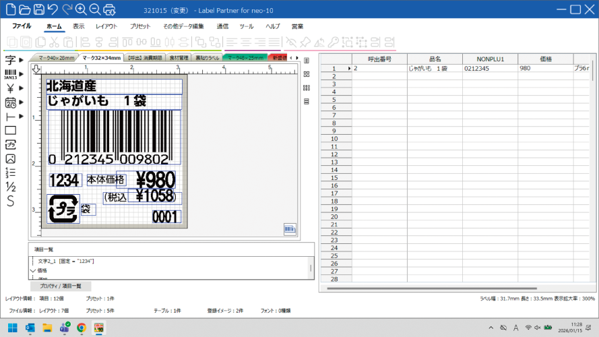
Task: Select the fraction ½ tool
Action: coord(10,187)
